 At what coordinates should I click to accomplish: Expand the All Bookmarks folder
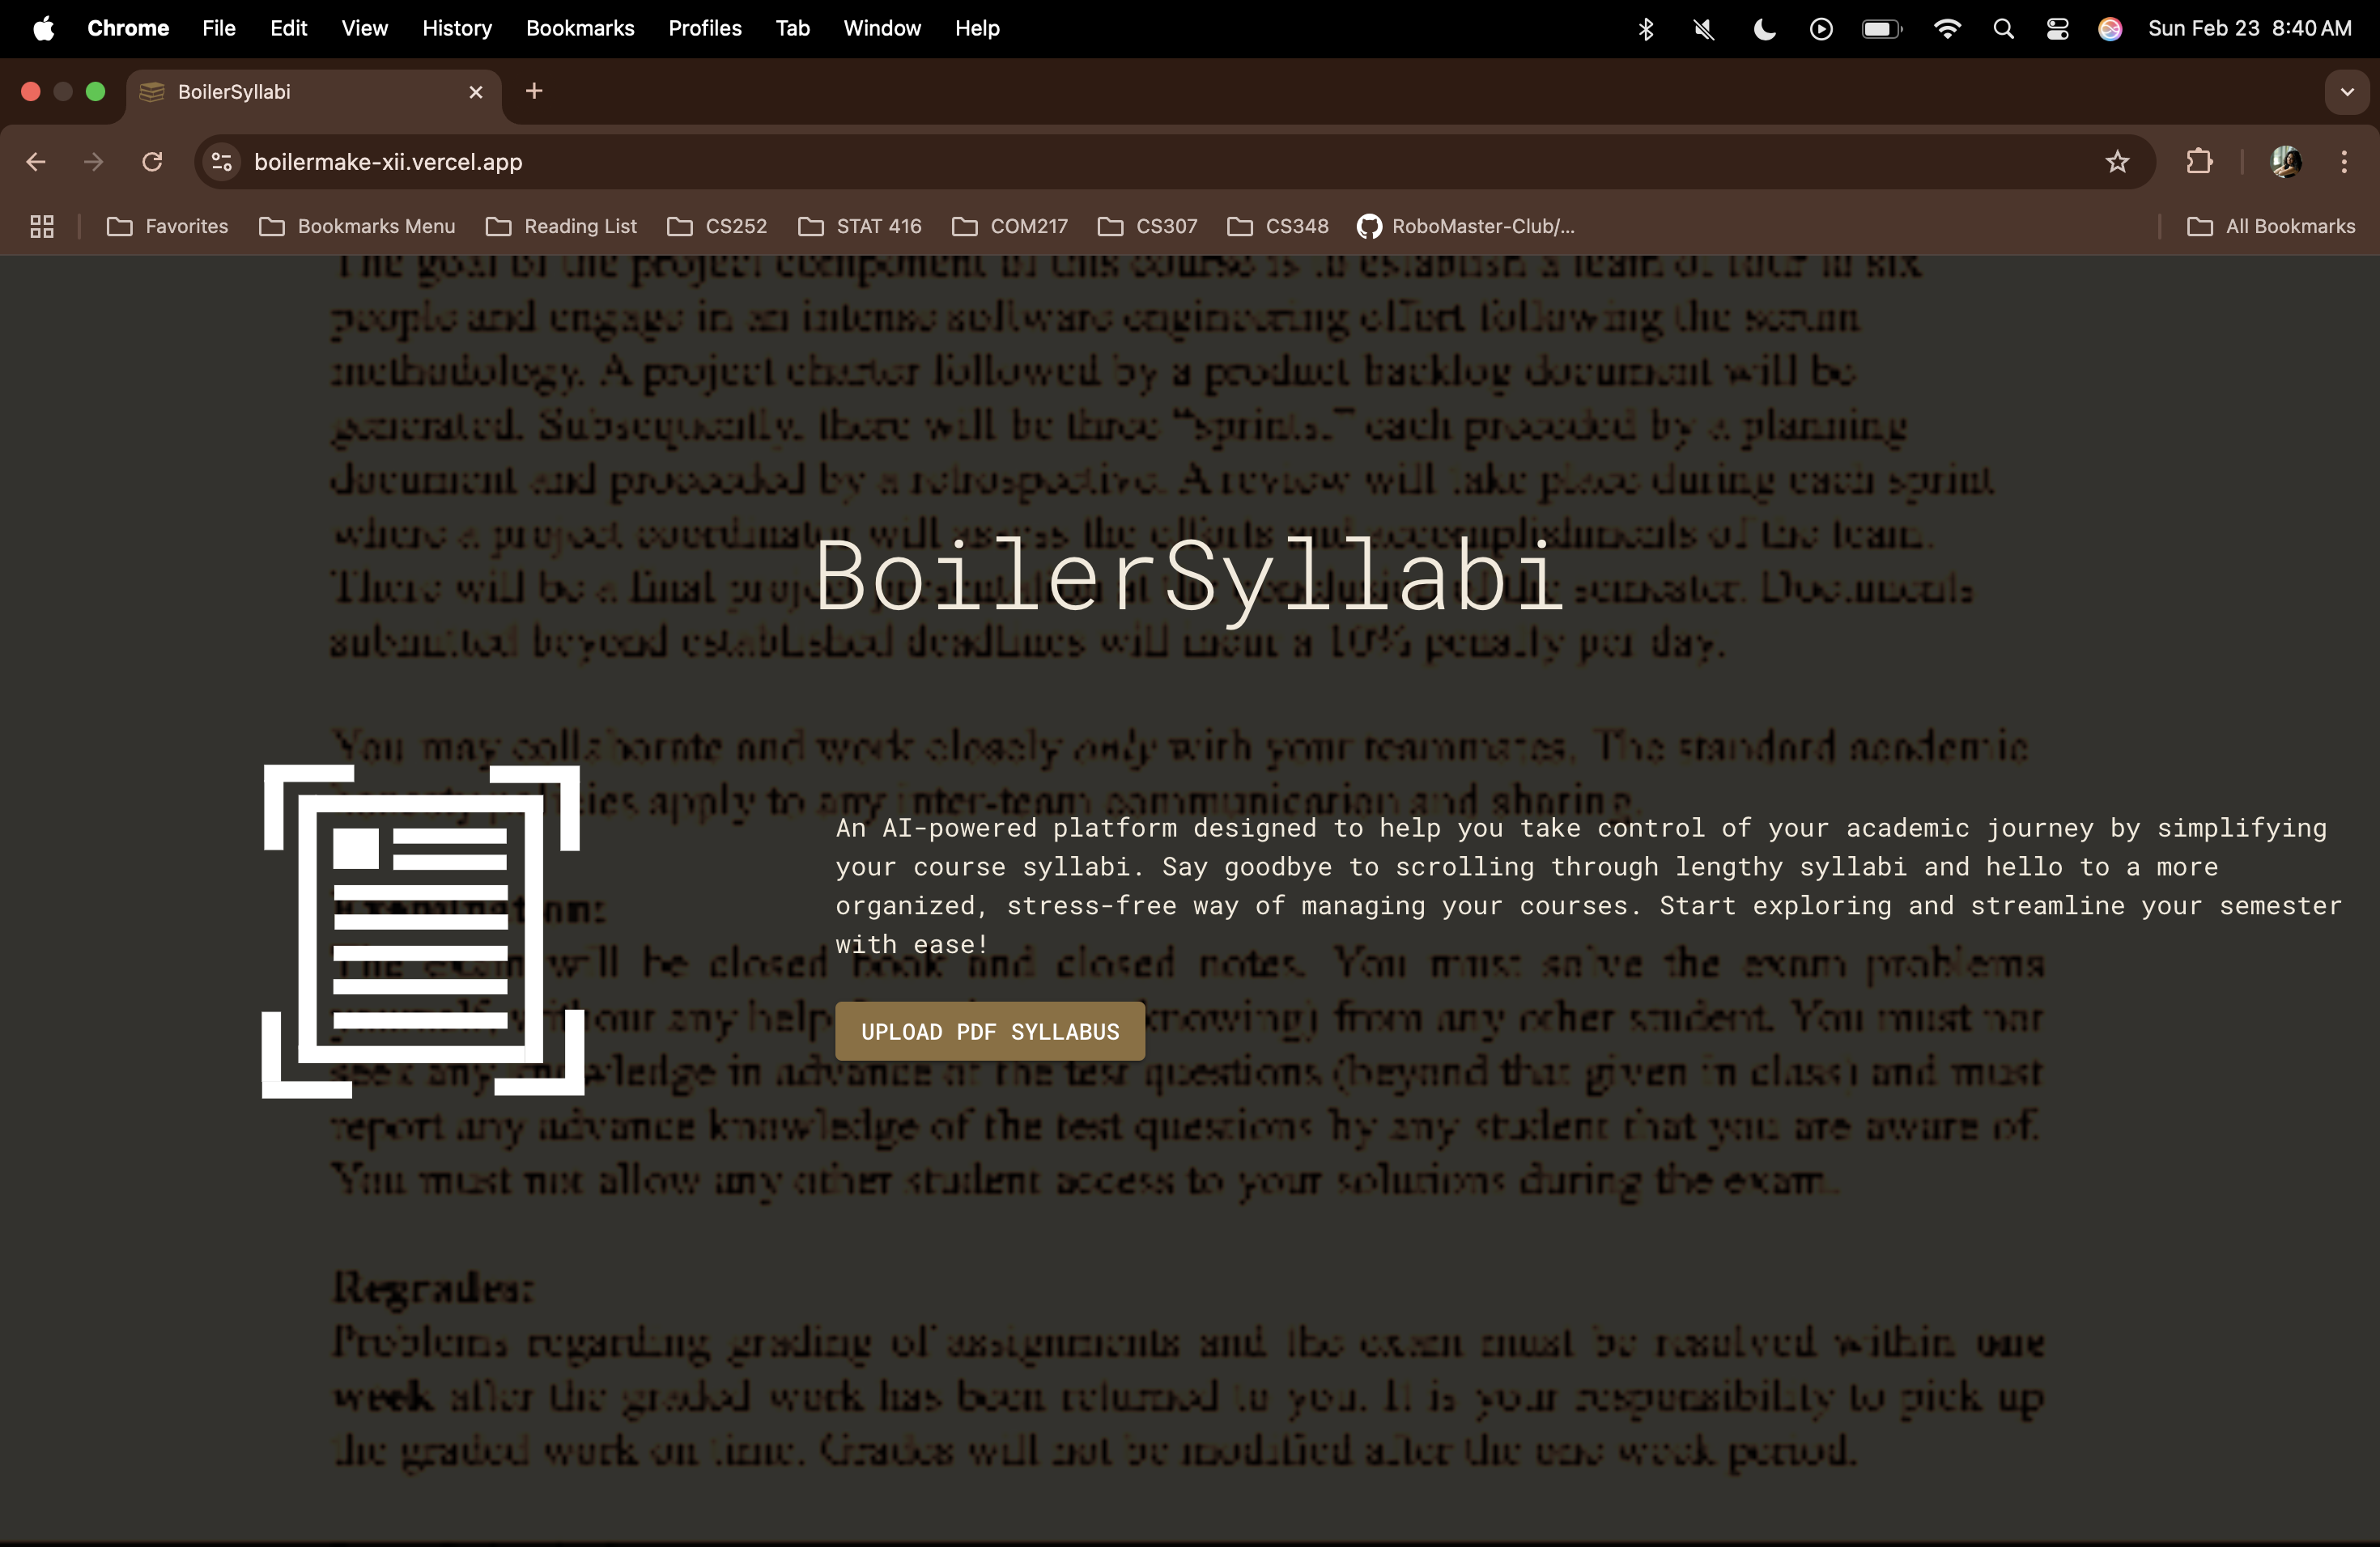point(2271,227)
